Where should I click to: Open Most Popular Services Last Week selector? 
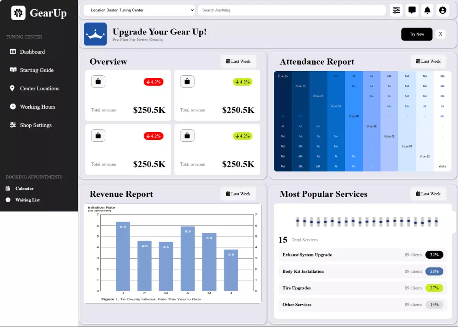(x=428, y=194)
